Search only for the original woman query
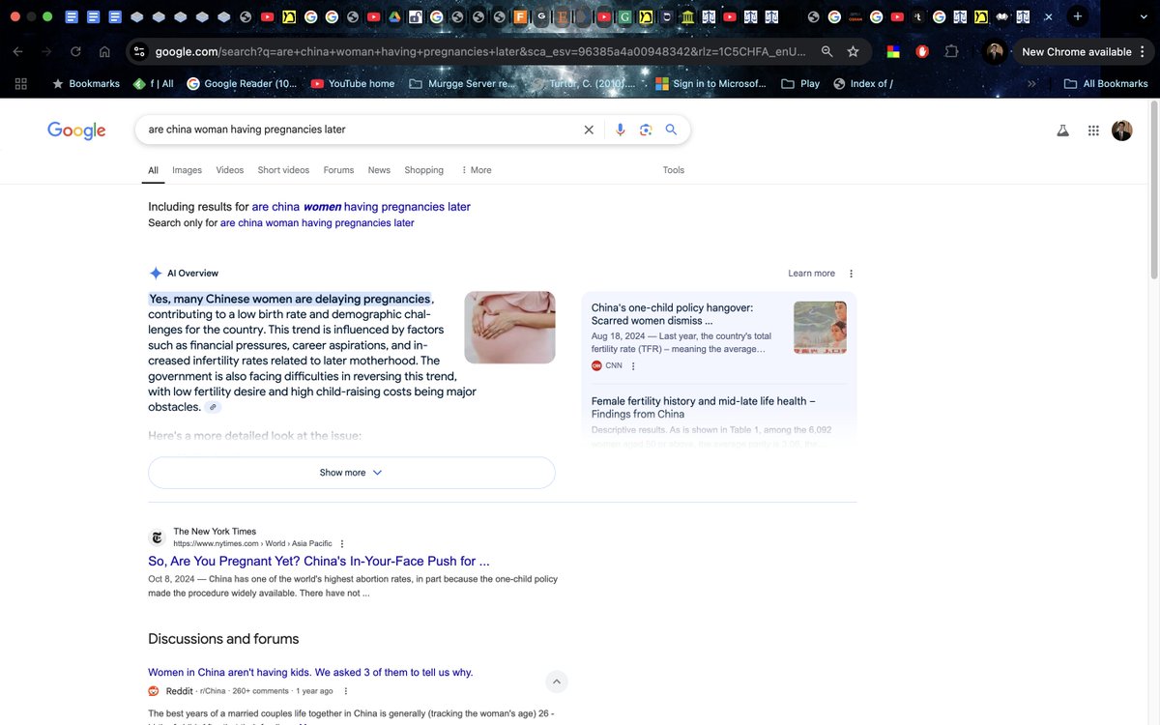The image size is (1160, 725). (x=317, y=223)
